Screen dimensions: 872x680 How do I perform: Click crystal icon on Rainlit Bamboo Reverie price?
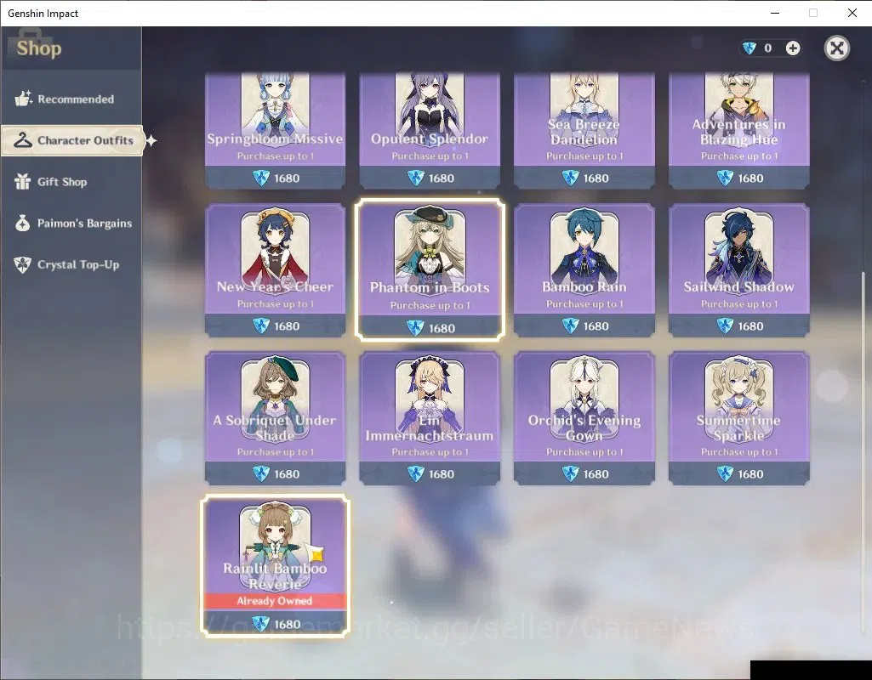point(261,624)
